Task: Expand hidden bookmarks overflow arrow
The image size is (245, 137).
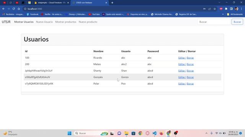Action: click(x=223, y=14)
